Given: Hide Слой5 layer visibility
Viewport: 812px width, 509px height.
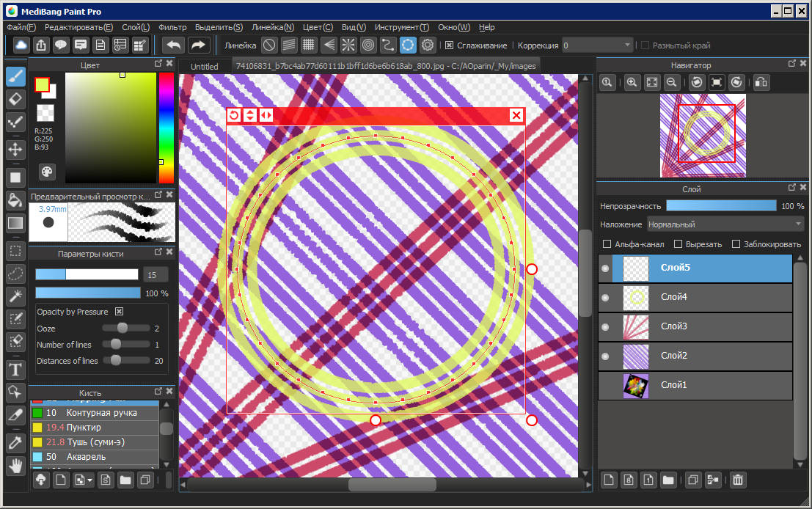Looking at the screenshot, I should [605, 268].
